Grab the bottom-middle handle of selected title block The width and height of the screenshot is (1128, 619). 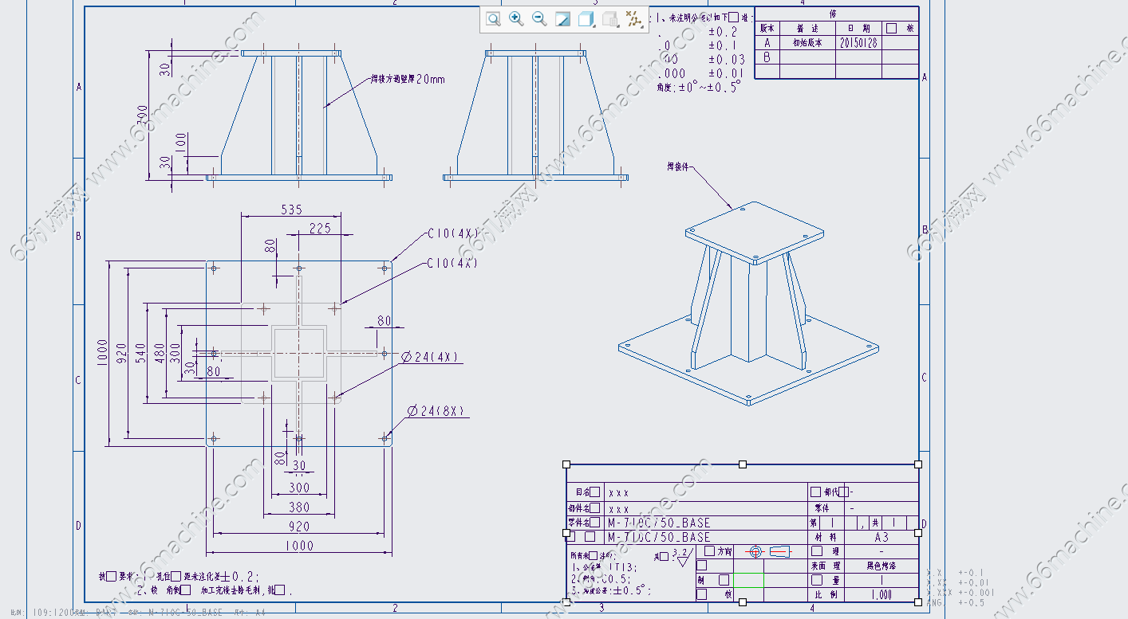(x=743, y=602)
